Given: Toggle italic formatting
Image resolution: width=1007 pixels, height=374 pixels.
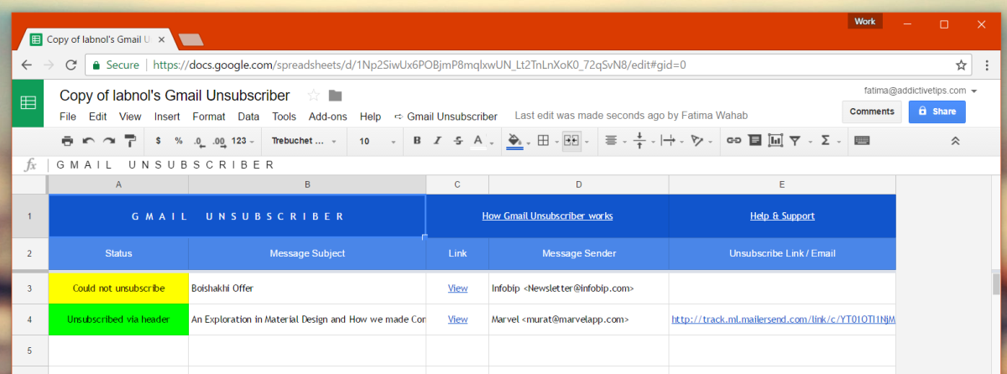Looking at the screenshot, I should coord(437,141).
